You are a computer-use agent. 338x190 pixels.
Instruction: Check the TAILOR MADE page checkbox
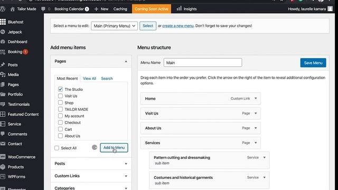coord(60,109)
